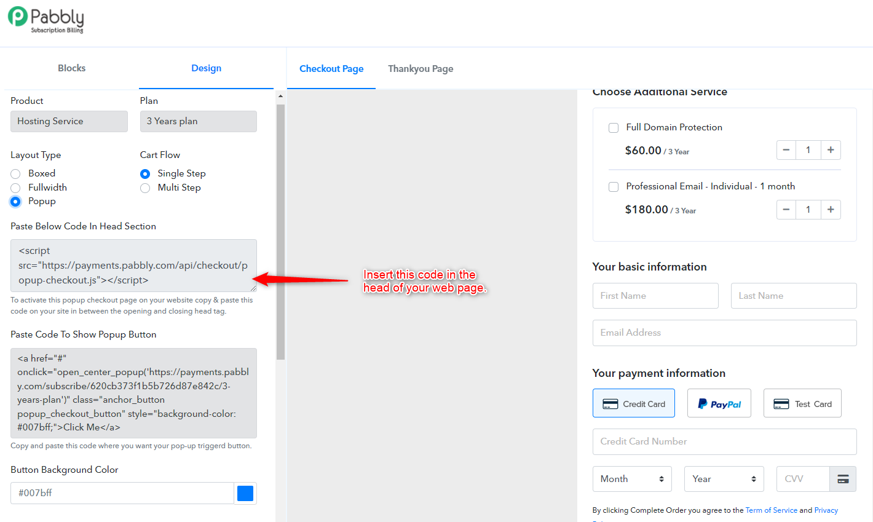
Task: Choose PayPal payment option
Action: (x=719, y=403)
